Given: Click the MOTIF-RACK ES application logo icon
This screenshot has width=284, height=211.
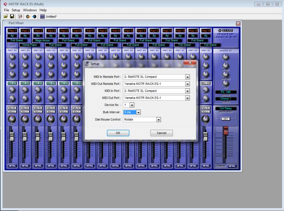Looking at the screenshot, I should click(5, 4).
